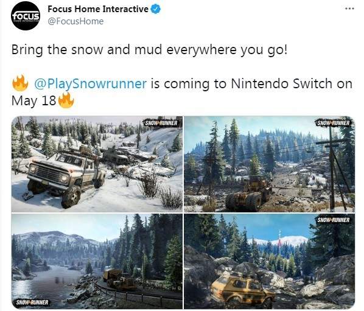Click SnowRunner logo on the tractor image
The image size is (364, 311).
tap(334, 123)
